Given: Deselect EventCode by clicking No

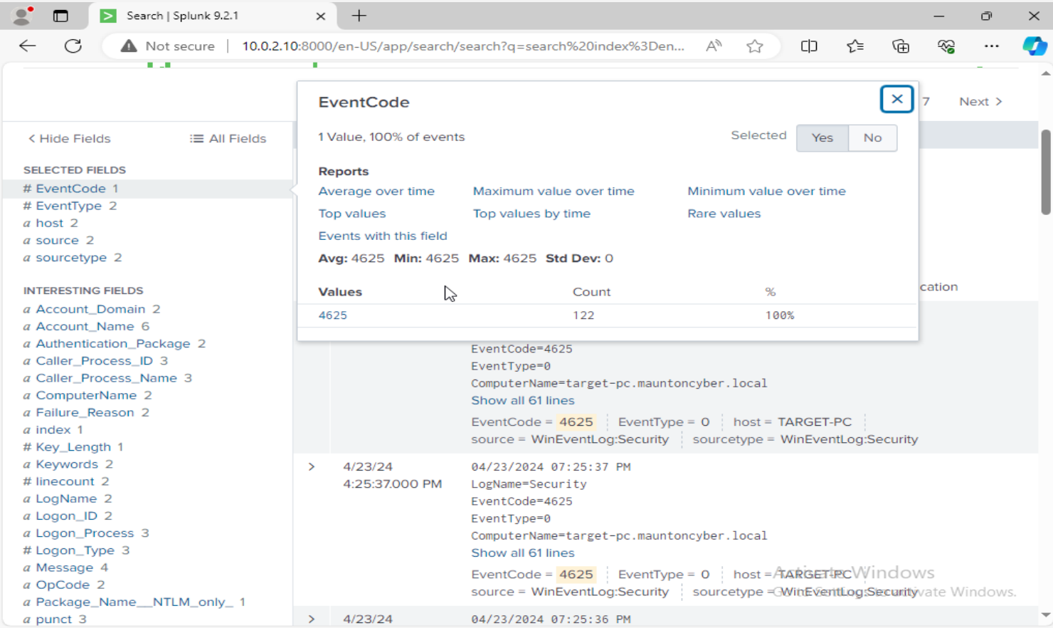Looking at the screenshot, I should (x=872, y=138).
